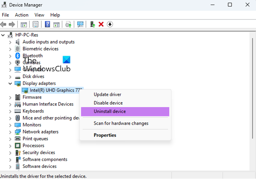The width and height of the screenshot is (256, 179).
Task: Open the Properties sheet toolbar icon
Action: pyautogui.click(x=36, y=24)
